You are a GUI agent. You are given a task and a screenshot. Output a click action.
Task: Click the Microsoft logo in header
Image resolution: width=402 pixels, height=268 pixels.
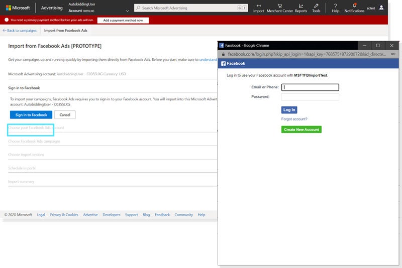click(18, 8)
